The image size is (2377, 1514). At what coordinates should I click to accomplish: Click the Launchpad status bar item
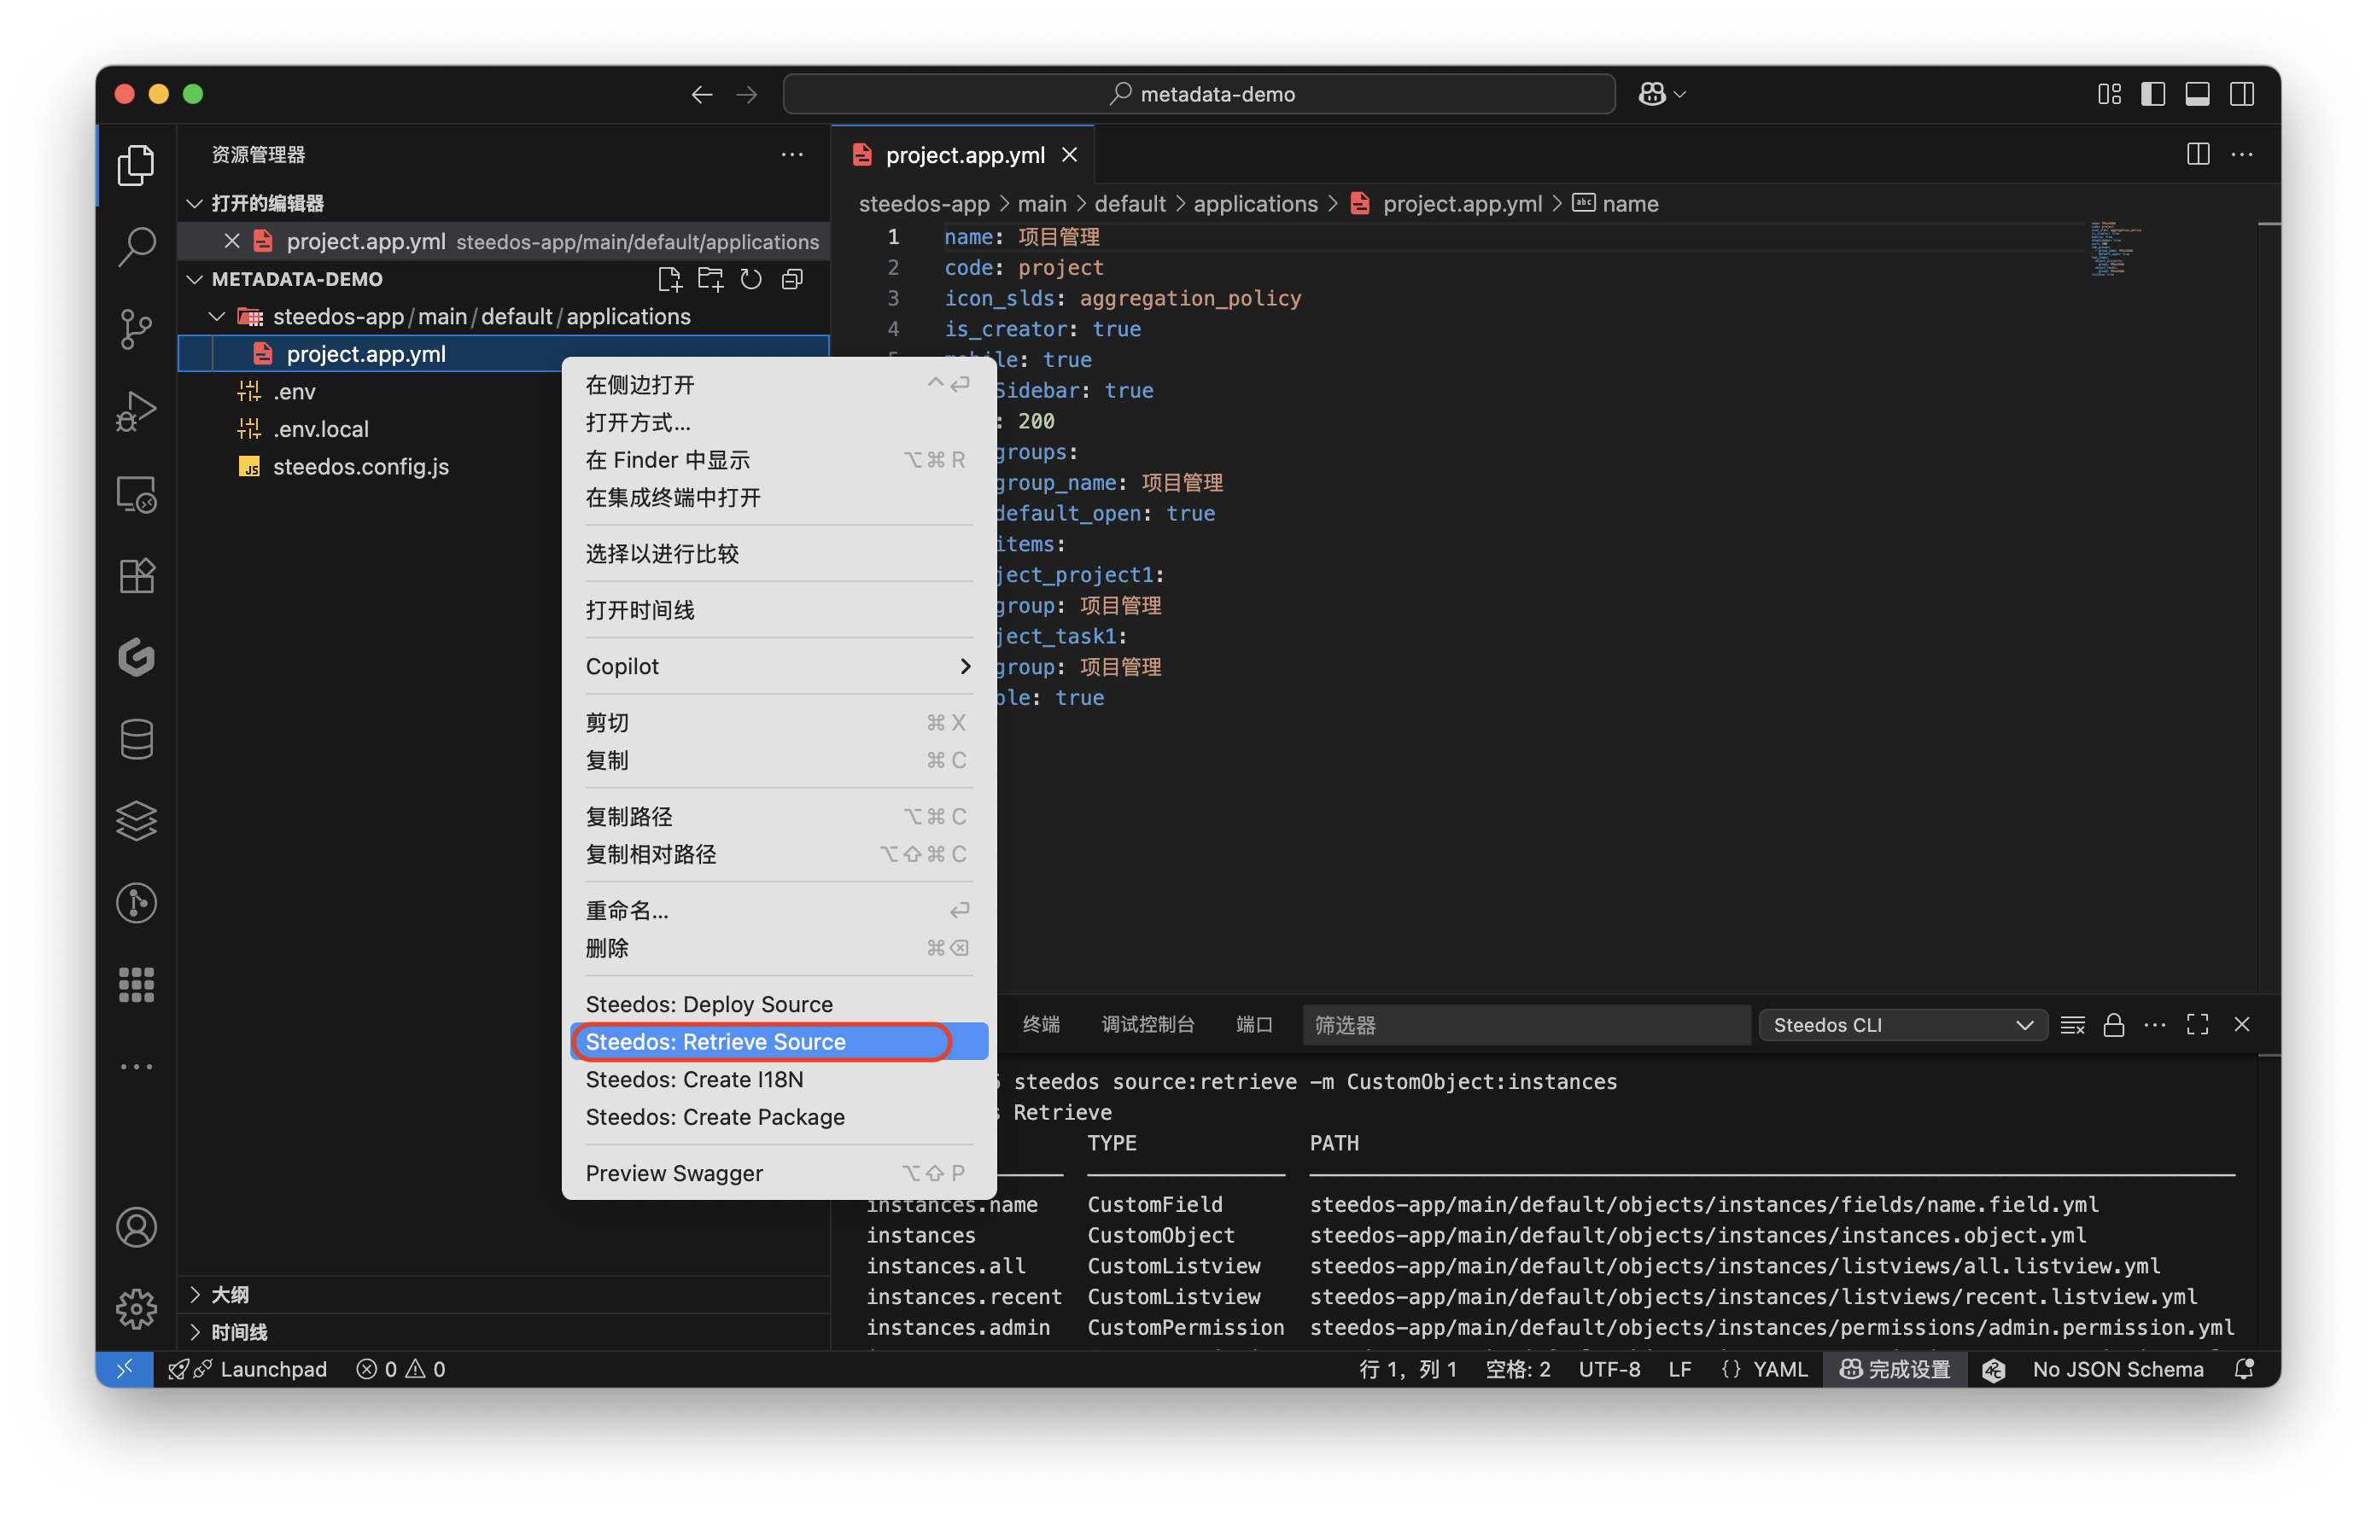point(248,1370)
